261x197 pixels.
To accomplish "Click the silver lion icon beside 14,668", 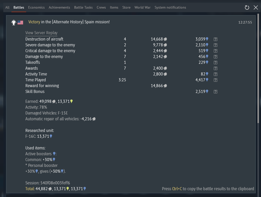I will [165, 39].
